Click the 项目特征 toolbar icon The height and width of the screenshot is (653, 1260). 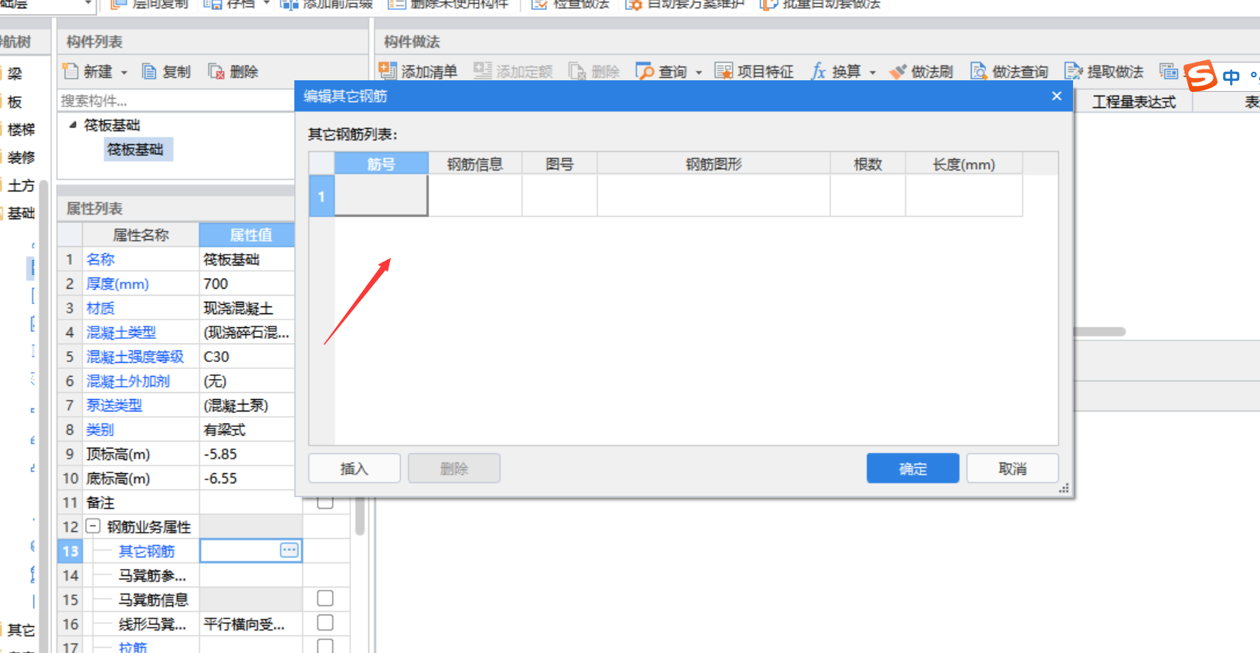click(x=724, y=71)
